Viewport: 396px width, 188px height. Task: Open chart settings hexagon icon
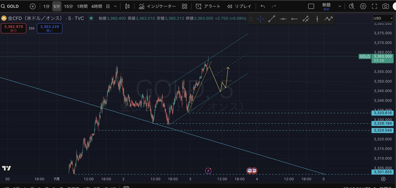click(363, 6)
